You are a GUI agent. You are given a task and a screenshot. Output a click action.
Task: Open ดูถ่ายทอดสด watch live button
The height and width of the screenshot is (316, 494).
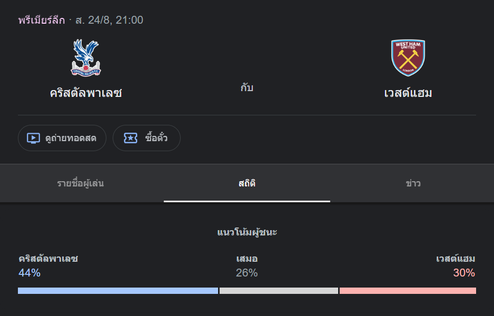click(62, 138)
